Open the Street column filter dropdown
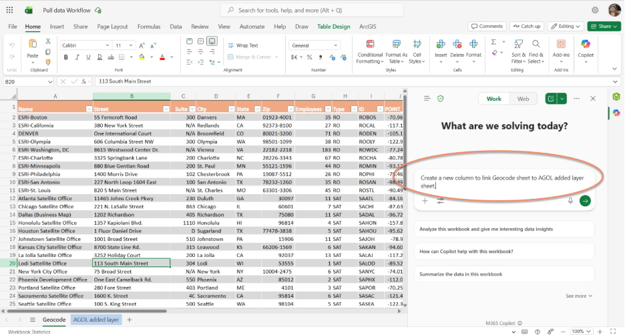Viewport: 625px width, 335px height. [x=166, y=109]
